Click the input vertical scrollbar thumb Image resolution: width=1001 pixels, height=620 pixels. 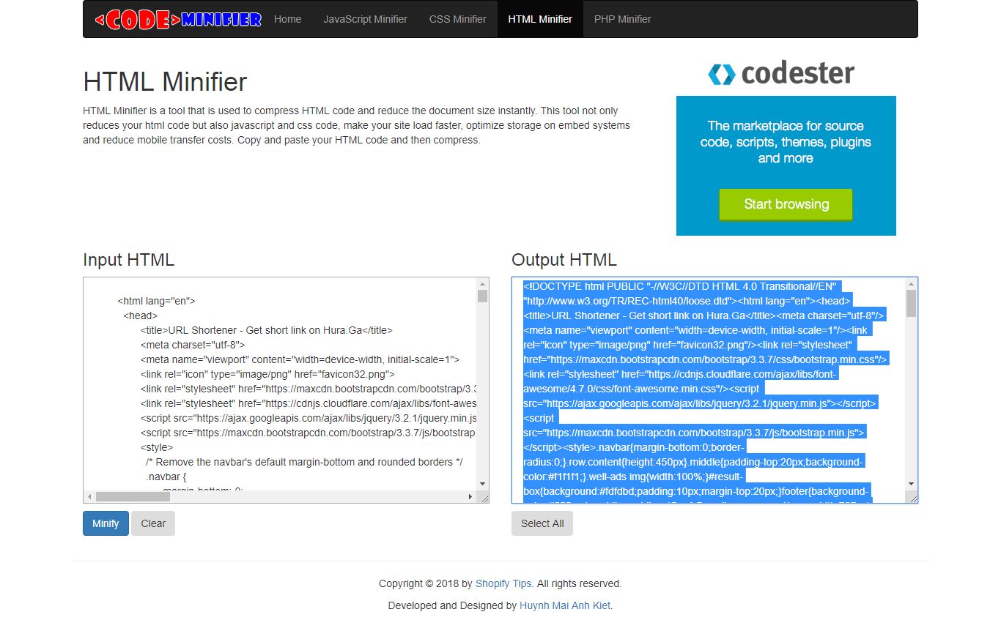[482, 296]
